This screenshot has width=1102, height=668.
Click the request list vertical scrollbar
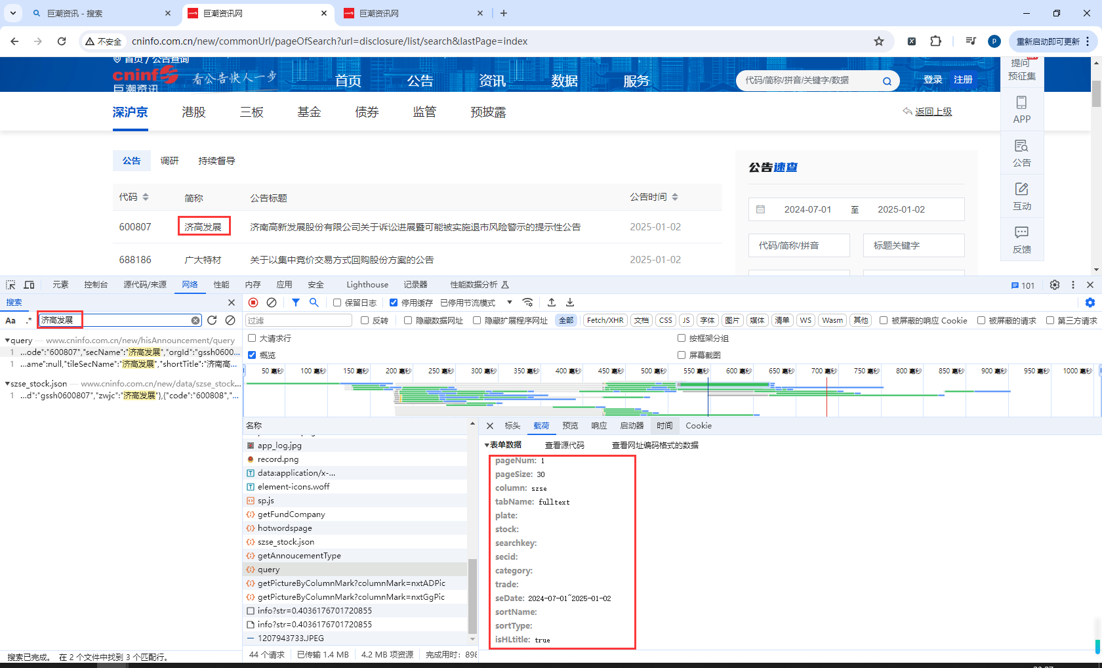click(x=472, y=596)
